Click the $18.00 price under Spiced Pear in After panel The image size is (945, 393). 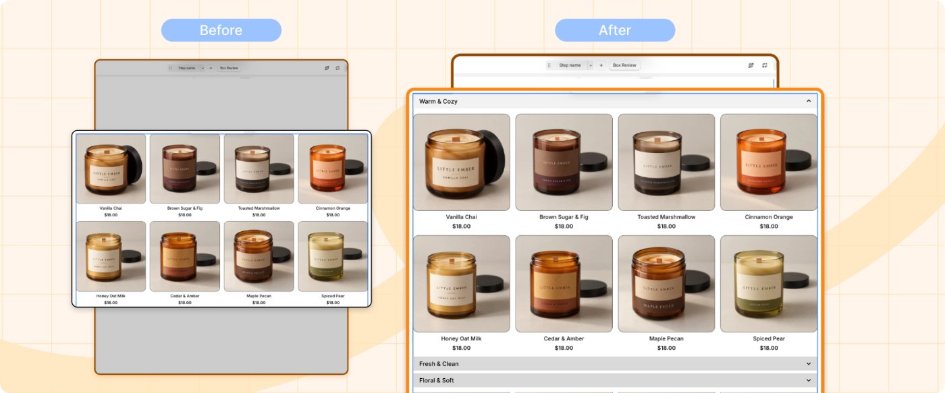769,348
